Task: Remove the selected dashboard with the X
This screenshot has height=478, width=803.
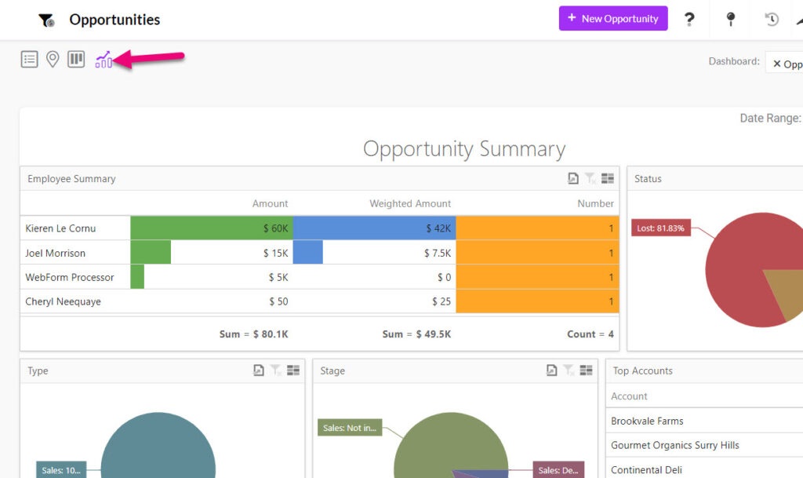Action: pyautogui.click(x=777, y=64)
